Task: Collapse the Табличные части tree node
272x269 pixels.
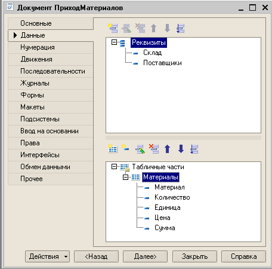Action: 114,167
